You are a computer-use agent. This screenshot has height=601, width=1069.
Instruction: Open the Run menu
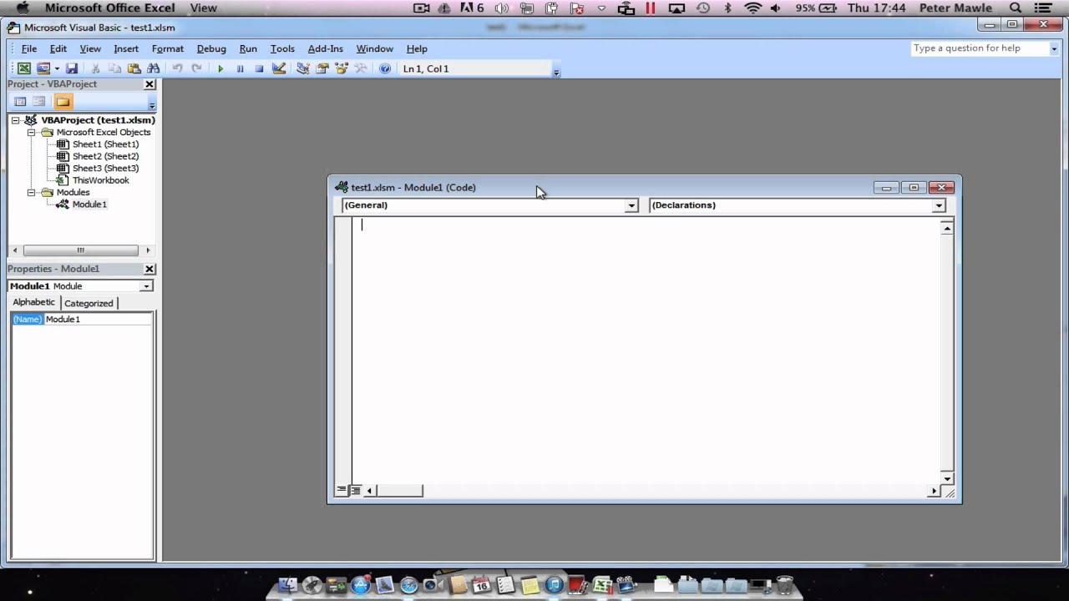[248, 48]
